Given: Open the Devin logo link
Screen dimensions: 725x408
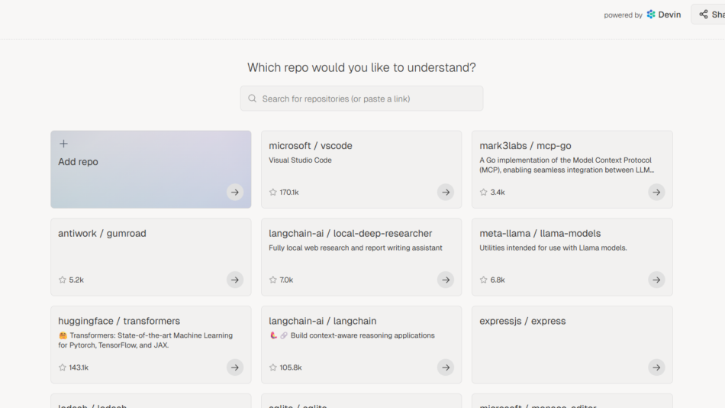Looking at the screenshot, I should (663, 15).
